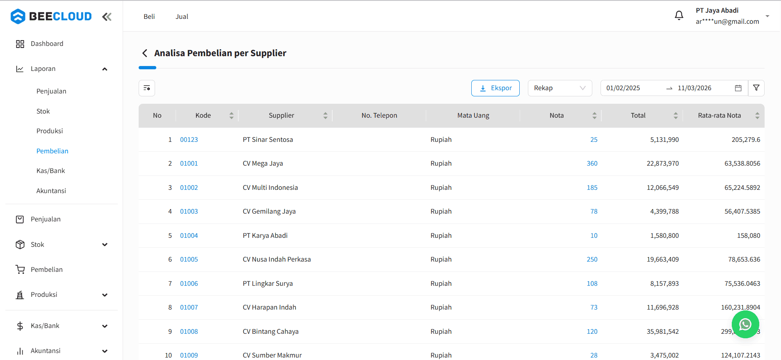Collapse the Laporan menu section

point(105,69)
